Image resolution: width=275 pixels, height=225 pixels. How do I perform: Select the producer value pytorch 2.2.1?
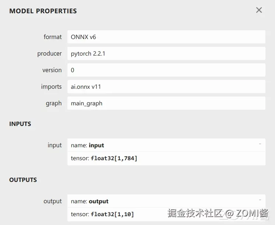click(x=166, y=53)
